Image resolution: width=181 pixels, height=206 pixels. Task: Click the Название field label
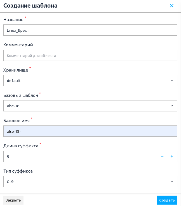pos(13,20)
